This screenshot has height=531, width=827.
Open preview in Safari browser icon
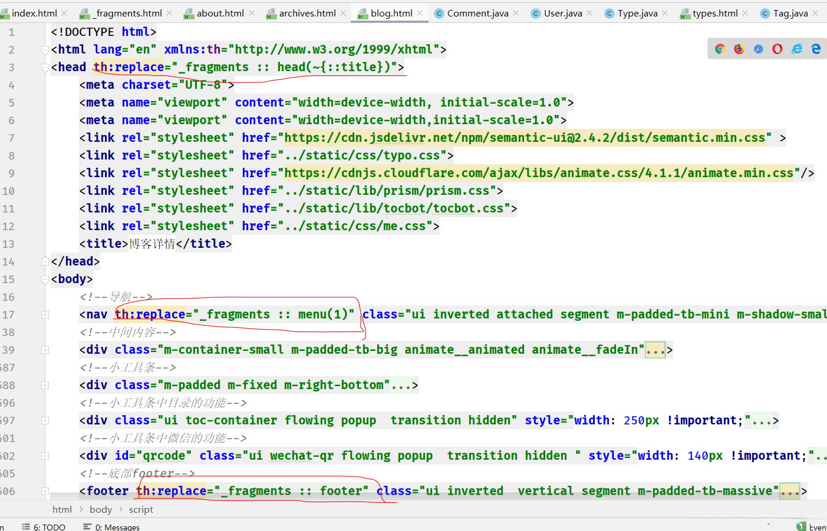click(759, 49)
